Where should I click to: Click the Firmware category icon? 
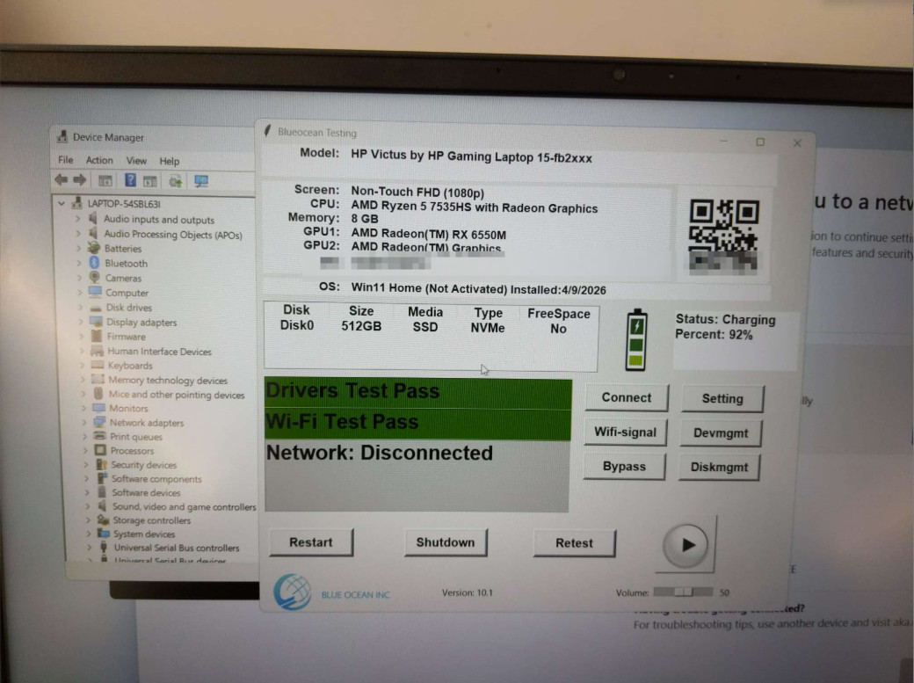click(97, 336)
